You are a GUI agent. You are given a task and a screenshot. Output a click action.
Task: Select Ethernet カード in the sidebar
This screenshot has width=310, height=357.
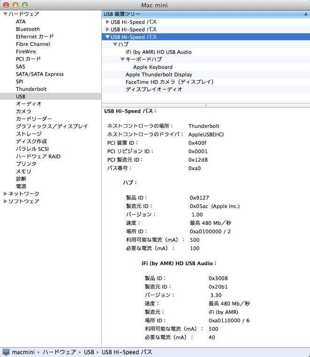pos(35,37)
